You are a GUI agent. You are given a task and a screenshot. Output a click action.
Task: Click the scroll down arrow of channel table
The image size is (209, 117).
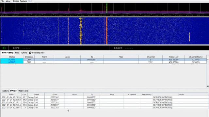(208, 87)
